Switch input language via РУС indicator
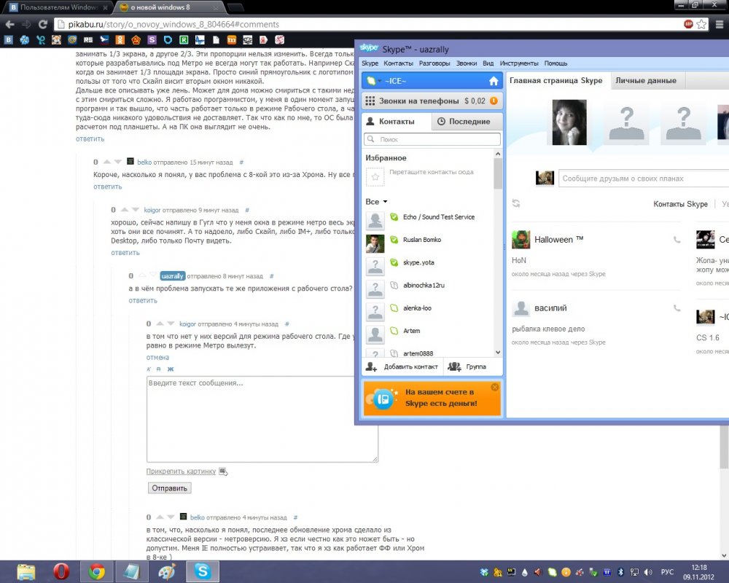The height and width of the screenshot is (583, 729). (667, 572)
